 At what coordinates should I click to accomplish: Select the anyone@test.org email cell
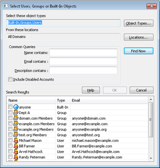click(x=86, y=135)
